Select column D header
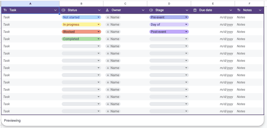 [169, 4]
